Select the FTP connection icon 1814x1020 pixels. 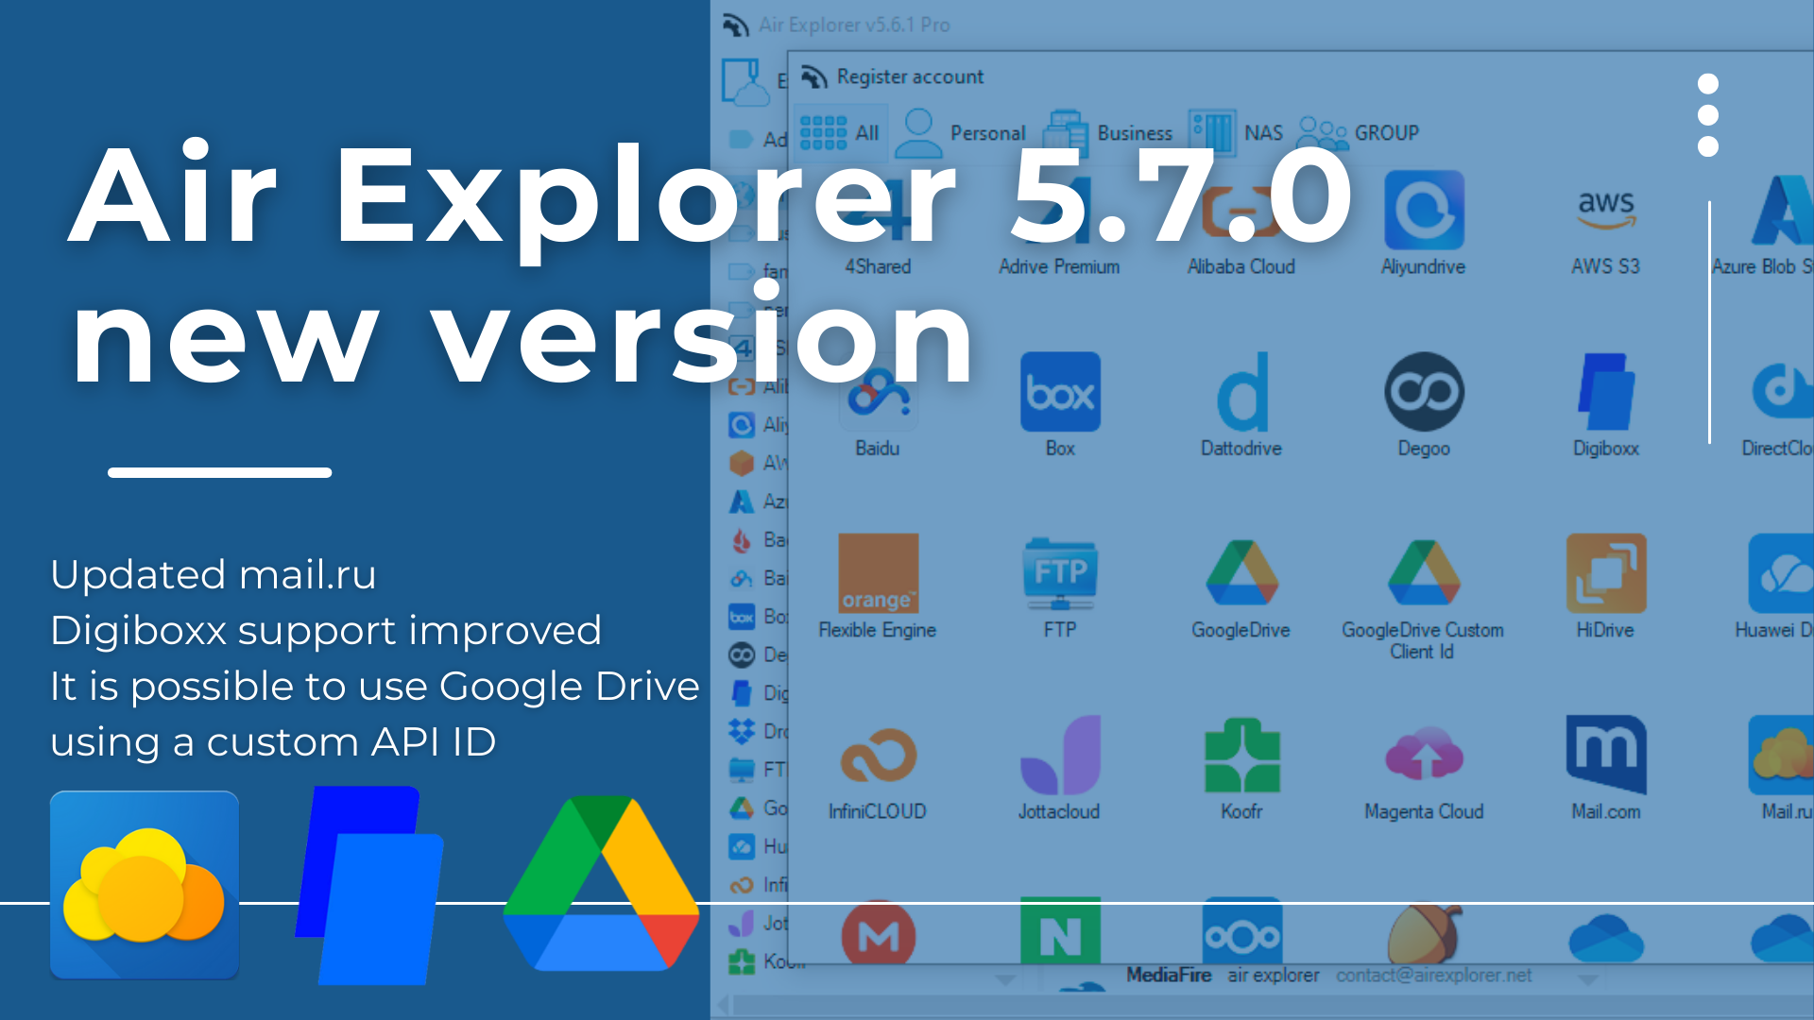point(1059,571)
